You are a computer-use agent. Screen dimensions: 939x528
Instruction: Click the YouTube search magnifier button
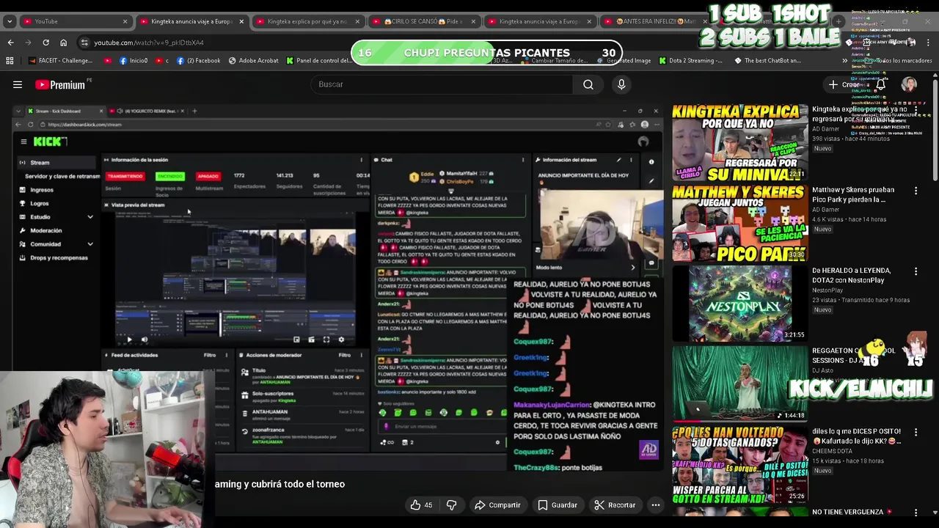[588, 84]
